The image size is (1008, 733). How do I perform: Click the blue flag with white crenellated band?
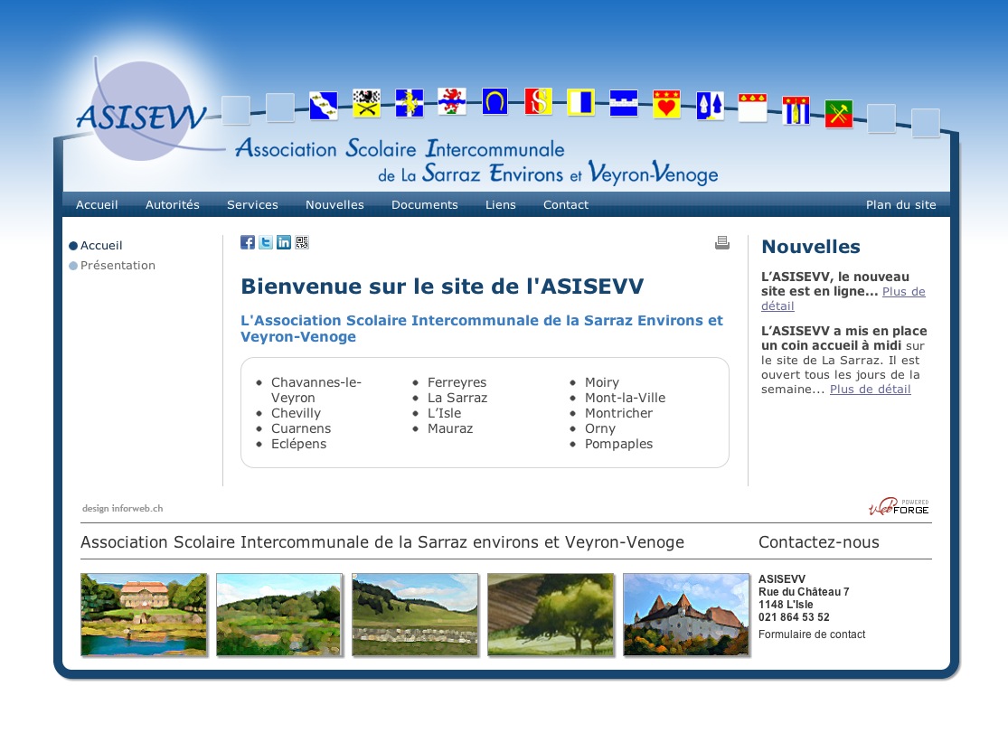(x=624, y=103)
